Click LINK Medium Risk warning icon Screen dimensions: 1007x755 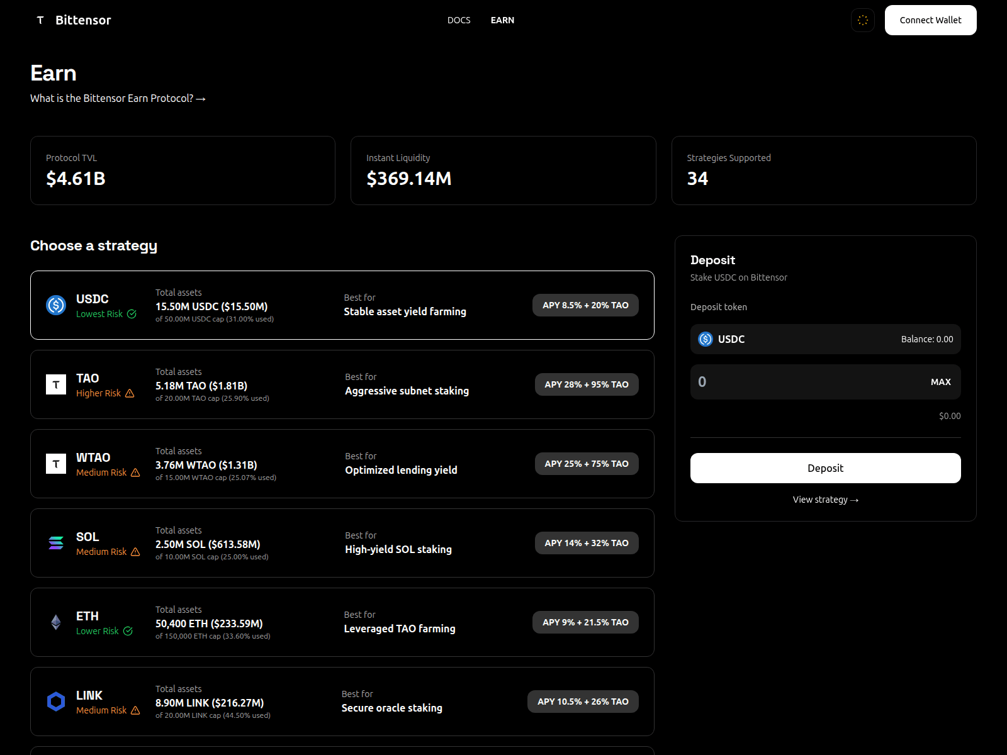(x=135, y=710)
